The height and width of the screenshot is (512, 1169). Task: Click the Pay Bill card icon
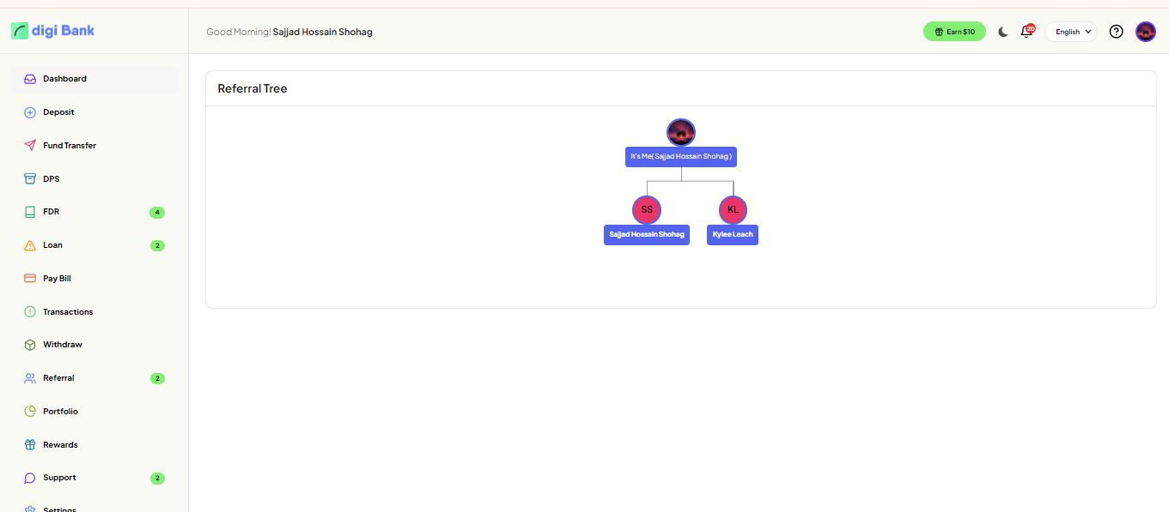[30, 279]
